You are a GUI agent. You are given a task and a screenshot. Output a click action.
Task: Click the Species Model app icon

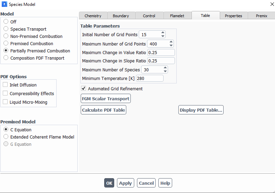(5, 4)
